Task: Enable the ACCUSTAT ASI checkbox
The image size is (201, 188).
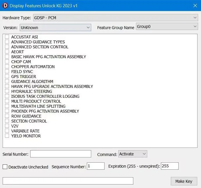Action: (x=7, y=37)
